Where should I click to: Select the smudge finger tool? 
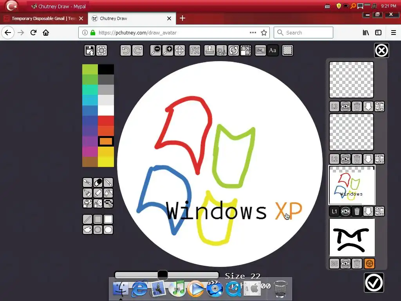pos(87,203)
